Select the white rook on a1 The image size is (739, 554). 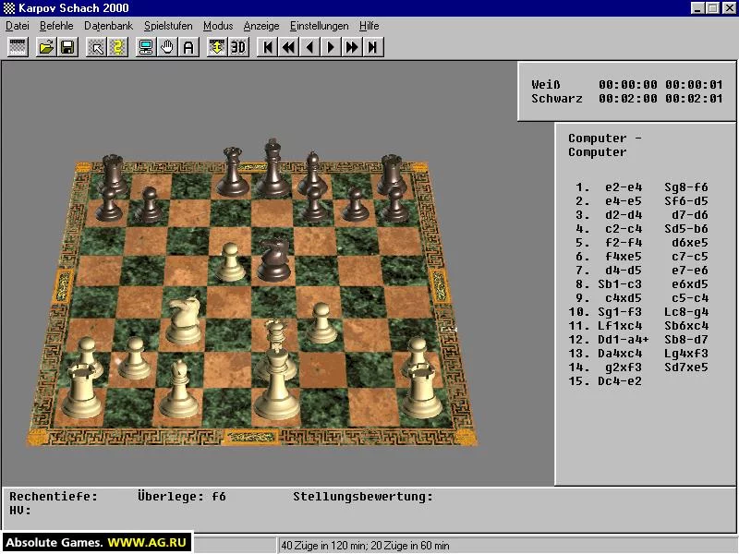[x=82, y=392]
